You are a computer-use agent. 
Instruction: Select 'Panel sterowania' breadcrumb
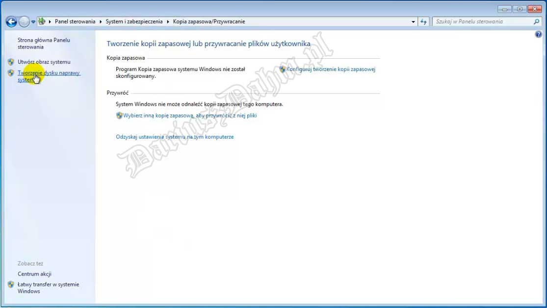[75, 22]
